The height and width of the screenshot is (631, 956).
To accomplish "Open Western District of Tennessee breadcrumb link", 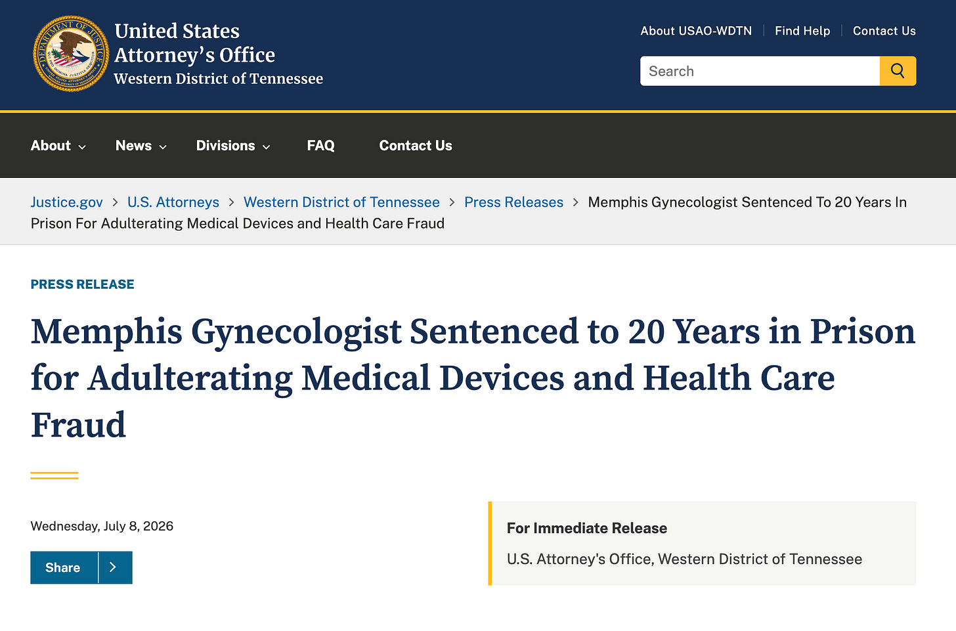I will tap(341, 202).
